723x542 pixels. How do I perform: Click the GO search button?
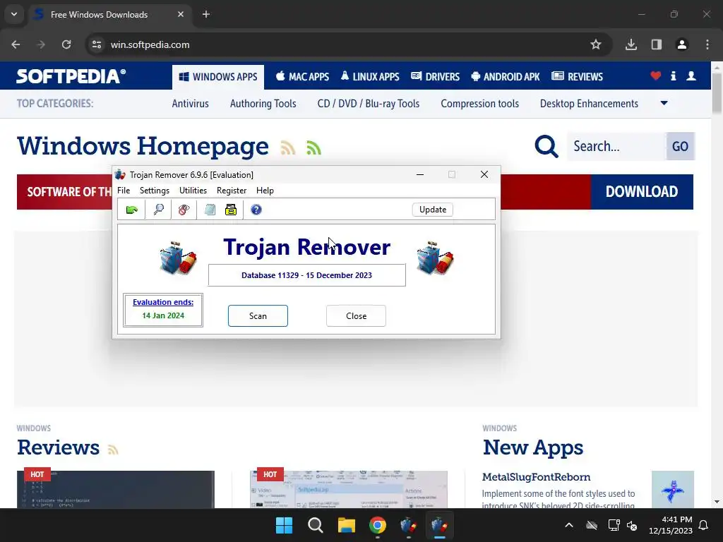tap(680, 147)
